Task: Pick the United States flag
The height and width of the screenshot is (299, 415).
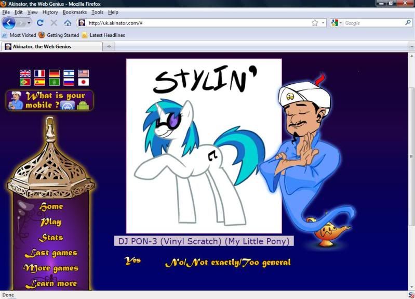Action: tap(84, 73)
